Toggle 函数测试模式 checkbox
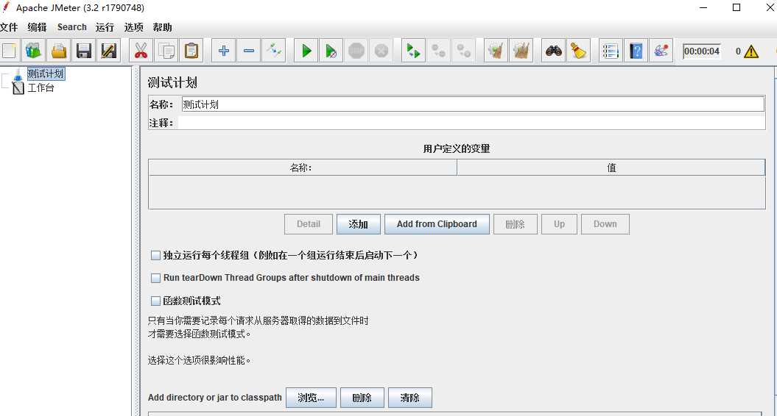The height and width of the screenshot is (416, 777). click(155, 301)
